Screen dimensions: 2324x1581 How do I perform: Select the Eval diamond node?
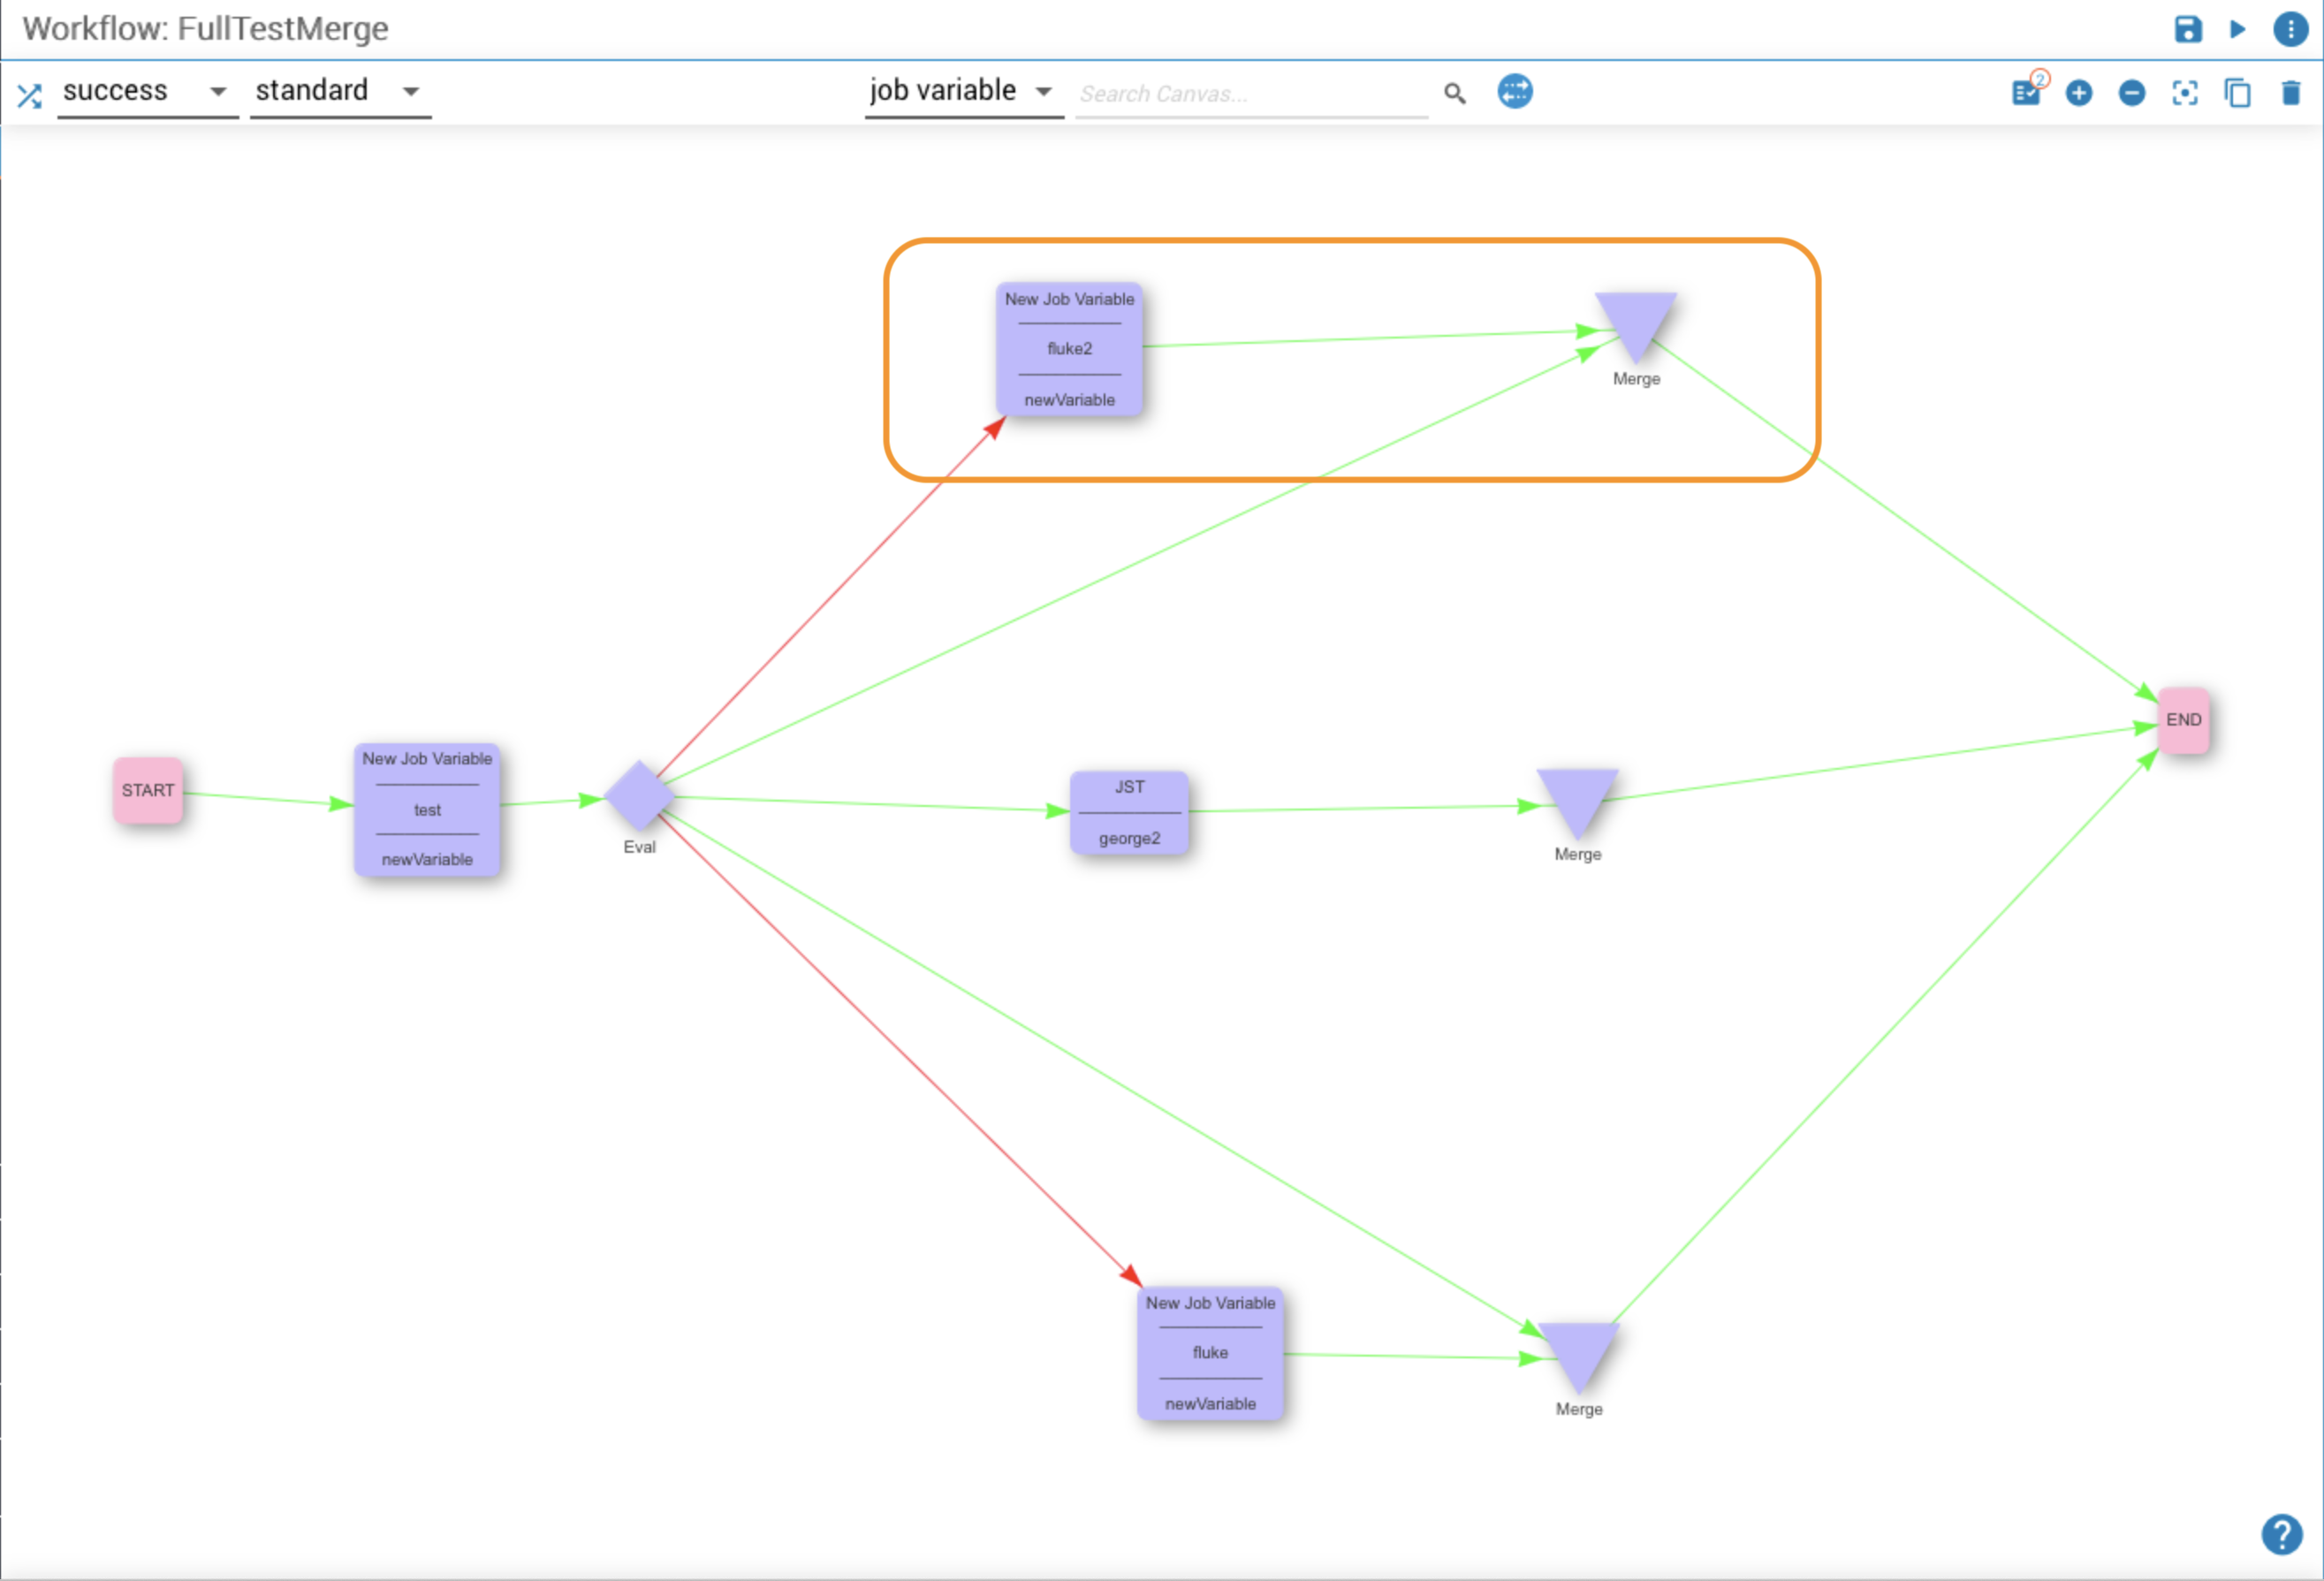point(639,795)
